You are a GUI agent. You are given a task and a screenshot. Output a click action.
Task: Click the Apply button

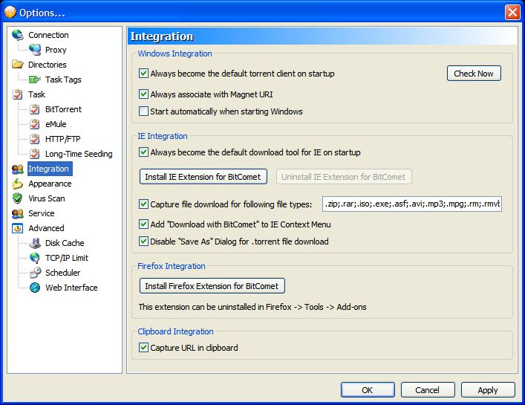tap(488, 390)
